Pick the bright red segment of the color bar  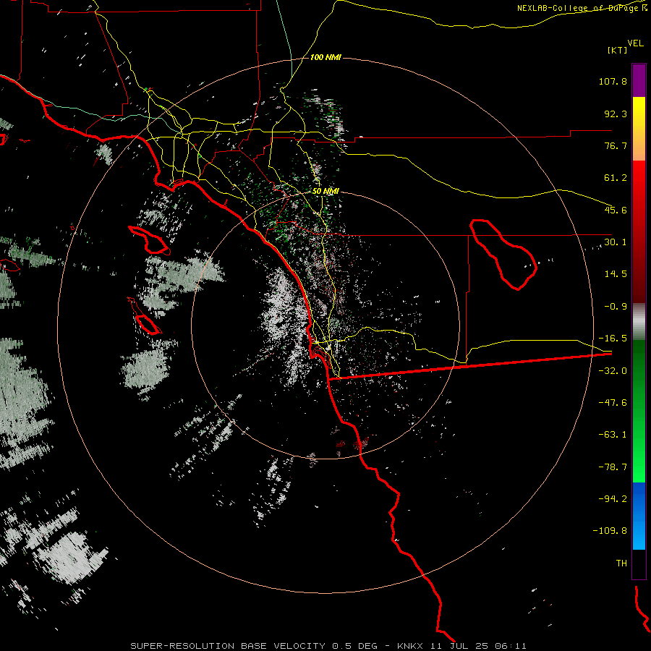[639, 187]
